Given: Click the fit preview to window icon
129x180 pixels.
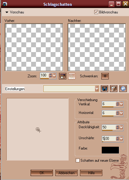Looking at the screenshot, I should (63, 76).
